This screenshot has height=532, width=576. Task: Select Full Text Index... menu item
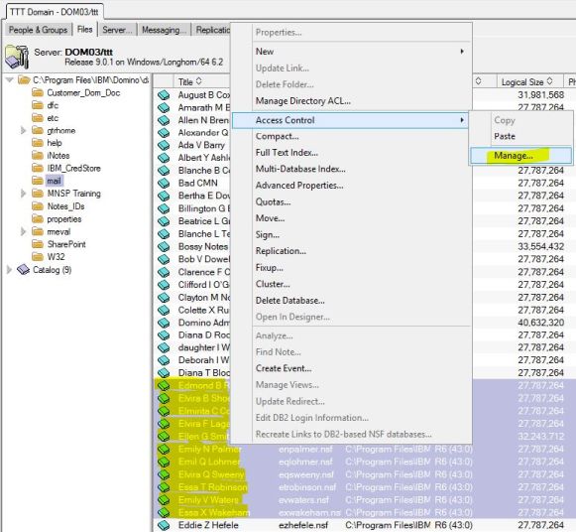click(287, 153)
